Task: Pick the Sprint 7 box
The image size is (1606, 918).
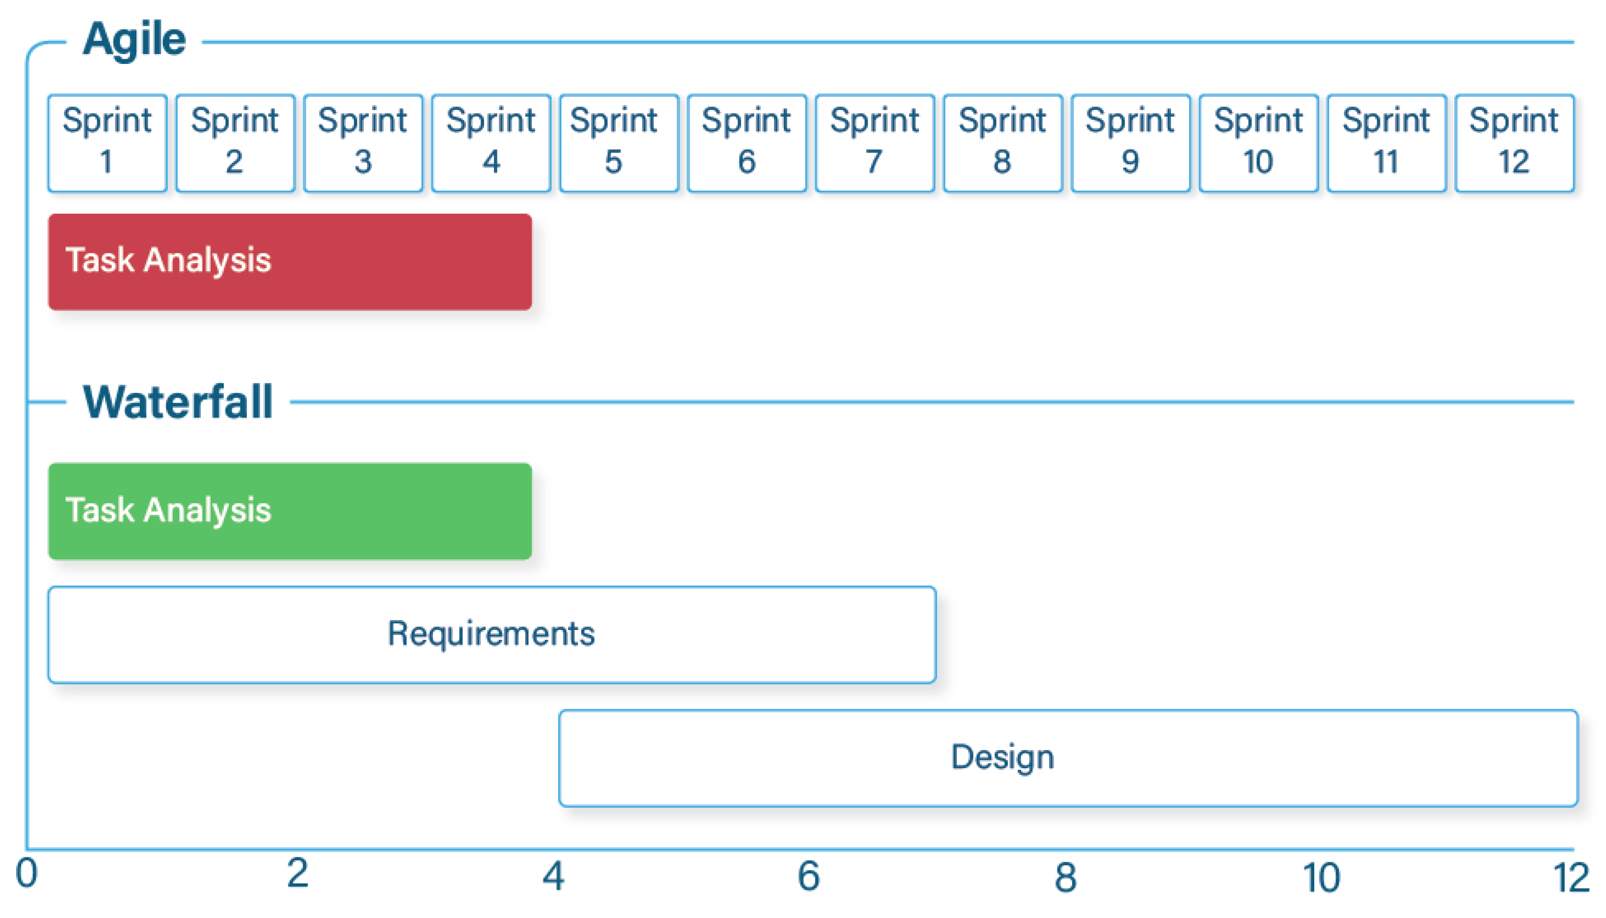Action: 876,143
